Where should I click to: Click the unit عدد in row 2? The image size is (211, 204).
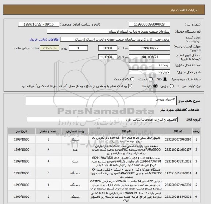click(75, 149)
